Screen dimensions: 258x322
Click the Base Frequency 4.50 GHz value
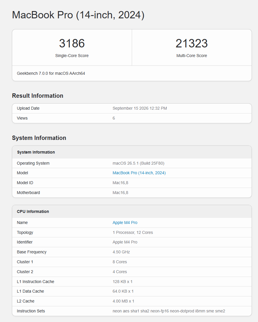tap(121, 252)
